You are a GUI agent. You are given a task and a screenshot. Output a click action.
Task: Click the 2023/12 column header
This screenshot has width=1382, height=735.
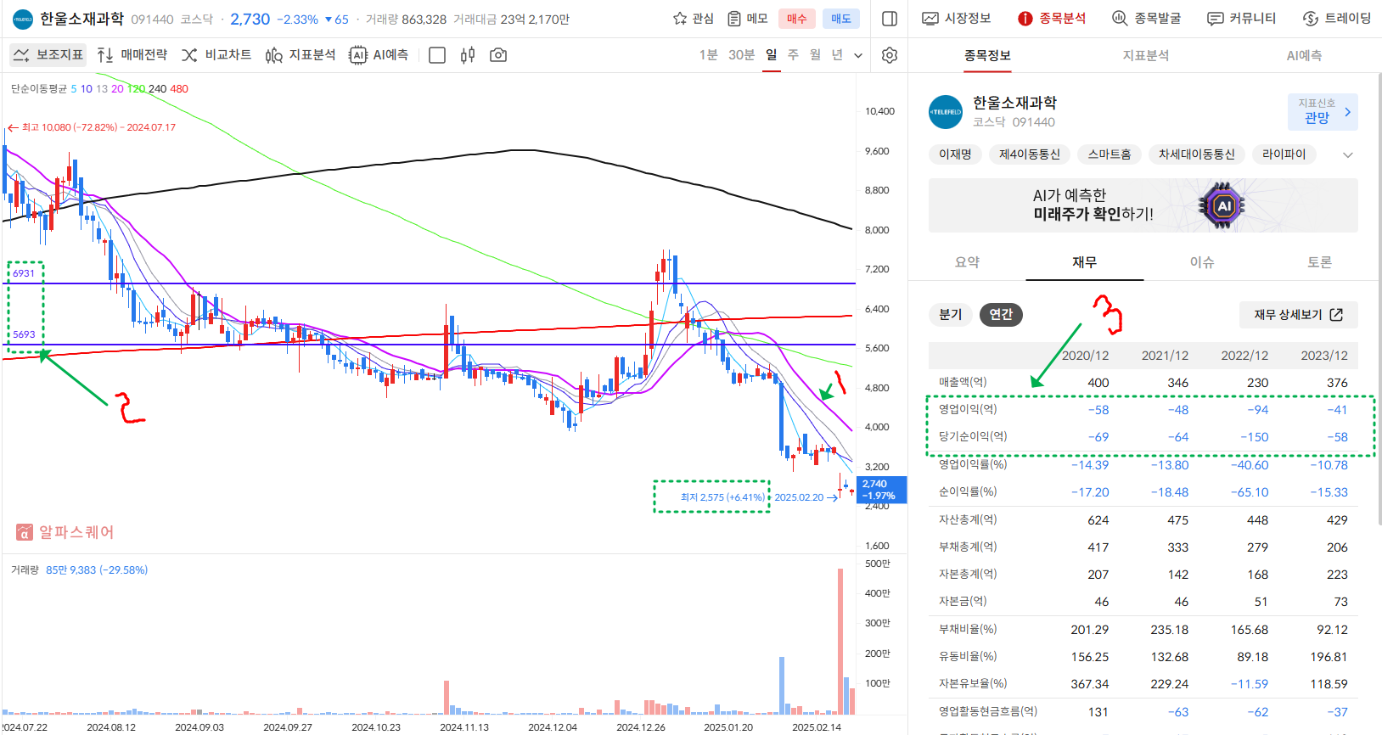click(x=1324, y=356)
